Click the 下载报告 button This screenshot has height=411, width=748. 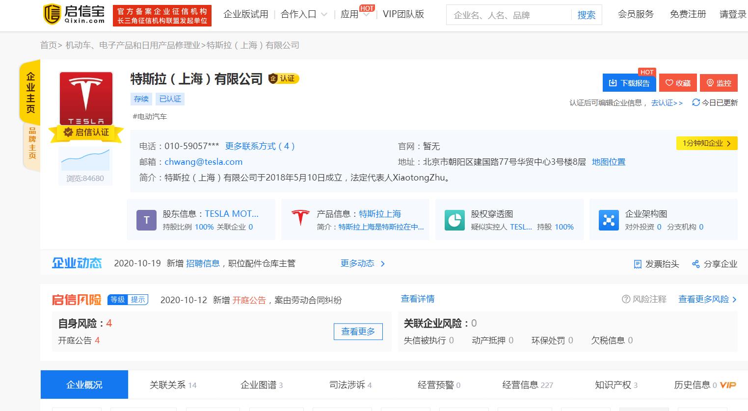click(629, 83)
